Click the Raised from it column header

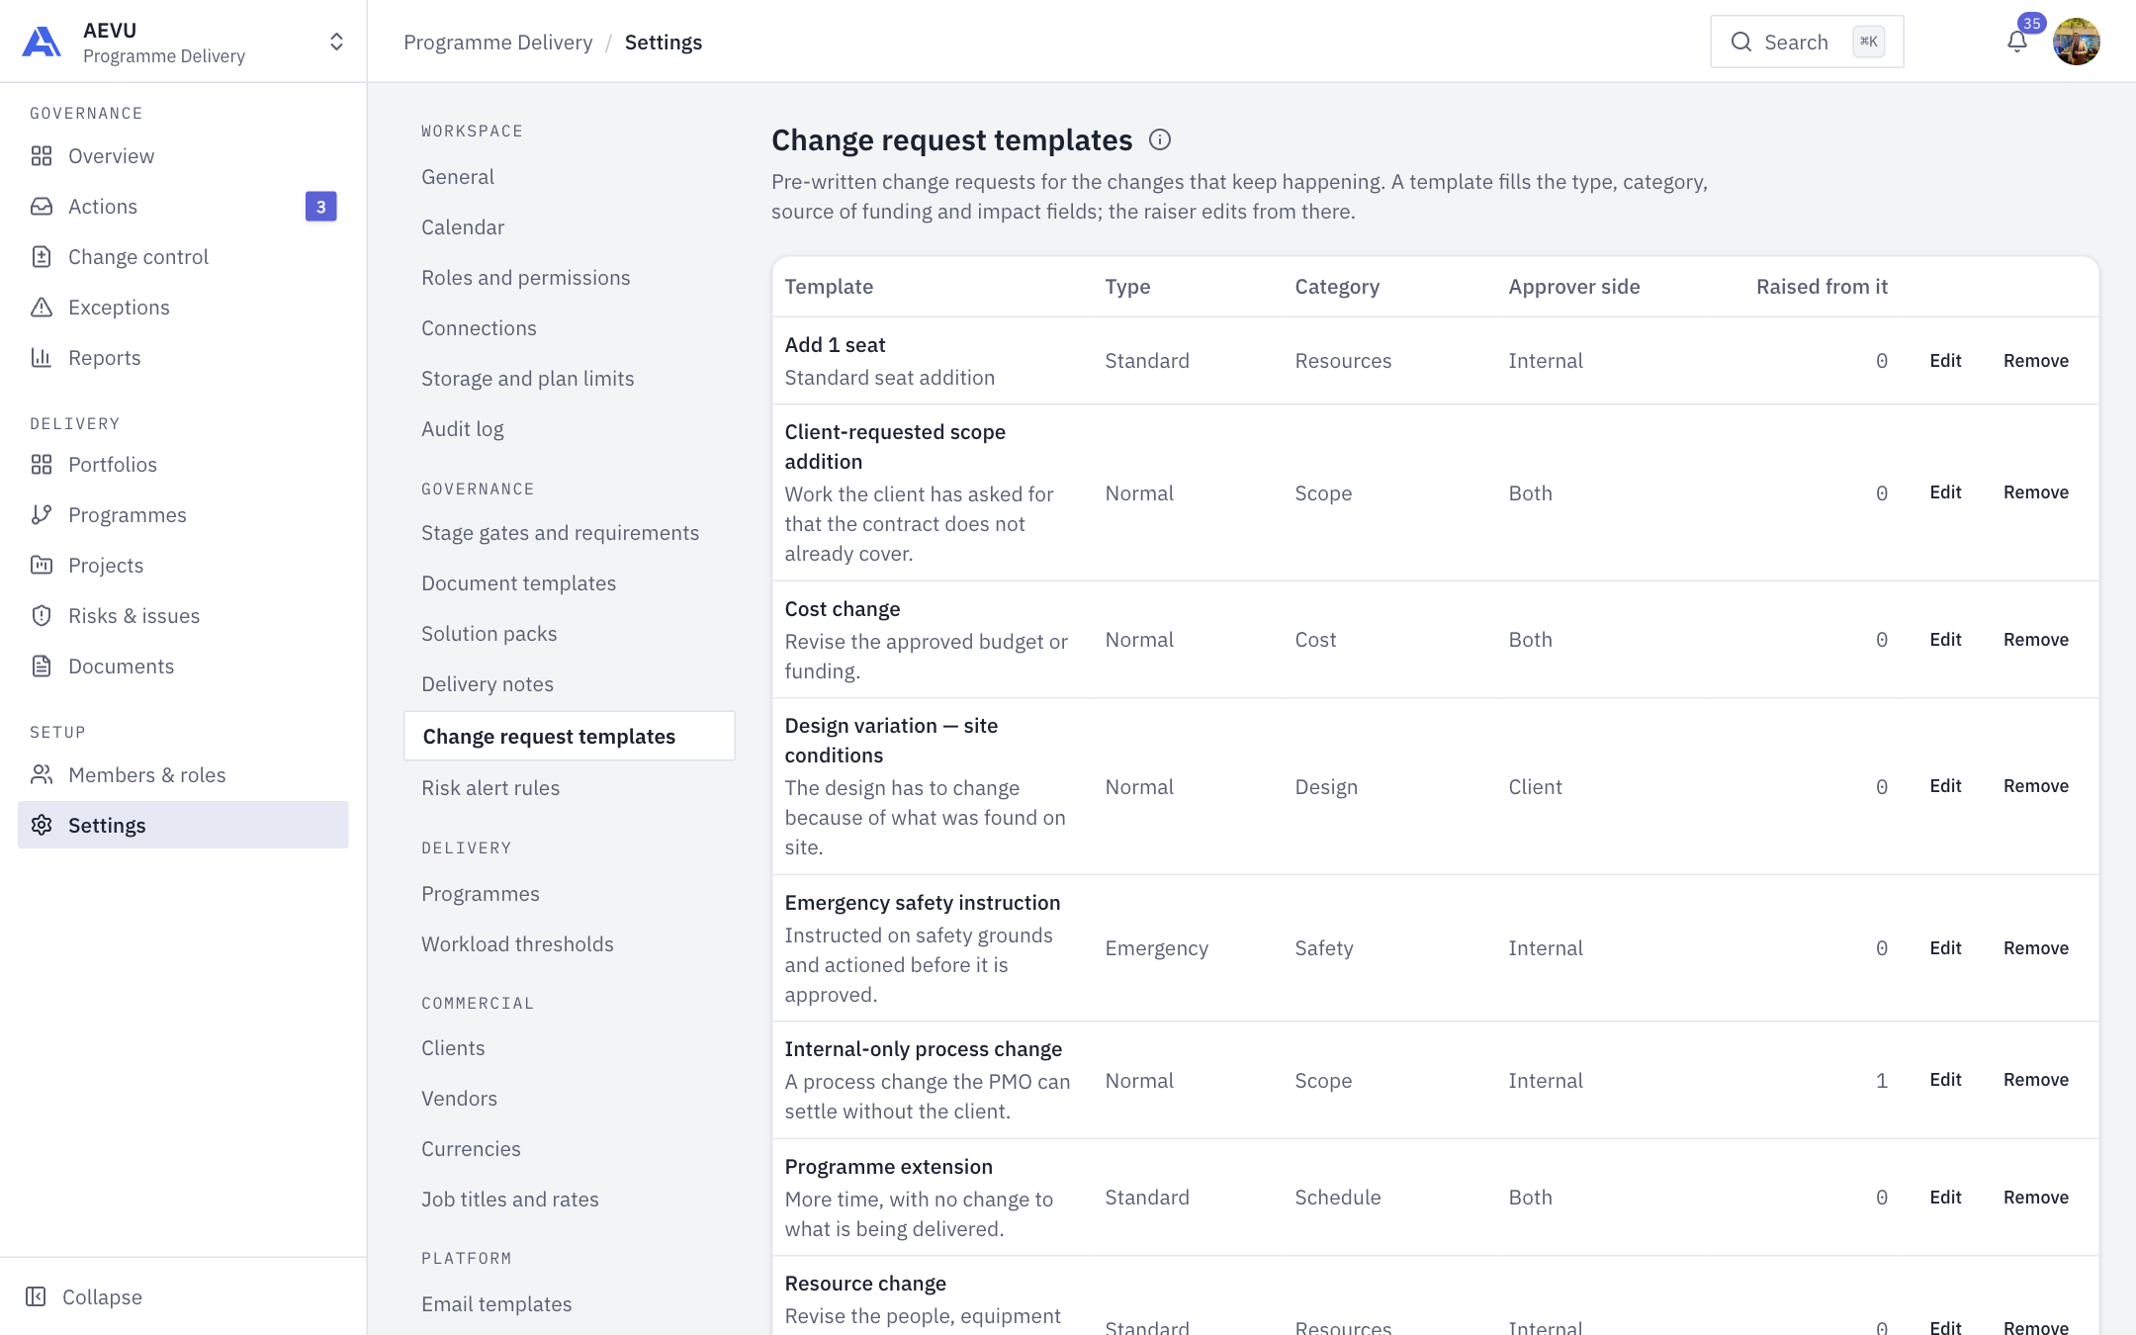(1822, 287)
